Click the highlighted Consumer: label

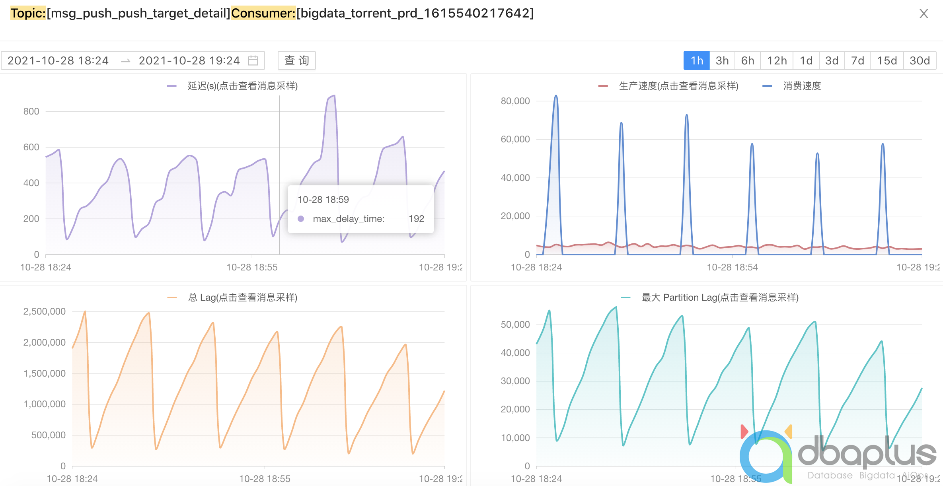click(263, 14)
